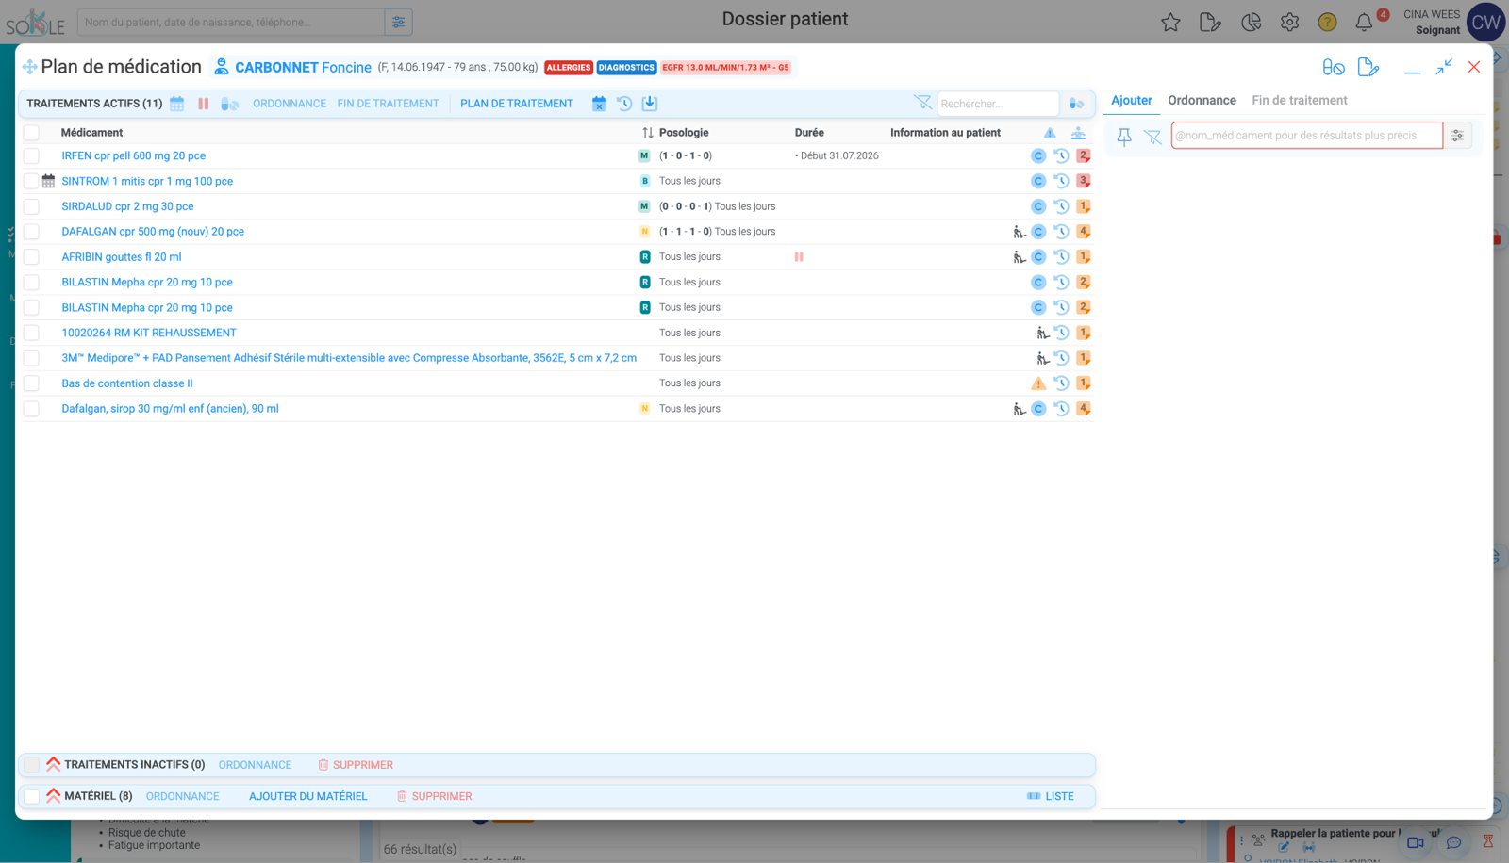The height and width of the screenshot is (863, 1509).
Task: Click the pin icon in Ajouter panel
Action: (1124, 137)
